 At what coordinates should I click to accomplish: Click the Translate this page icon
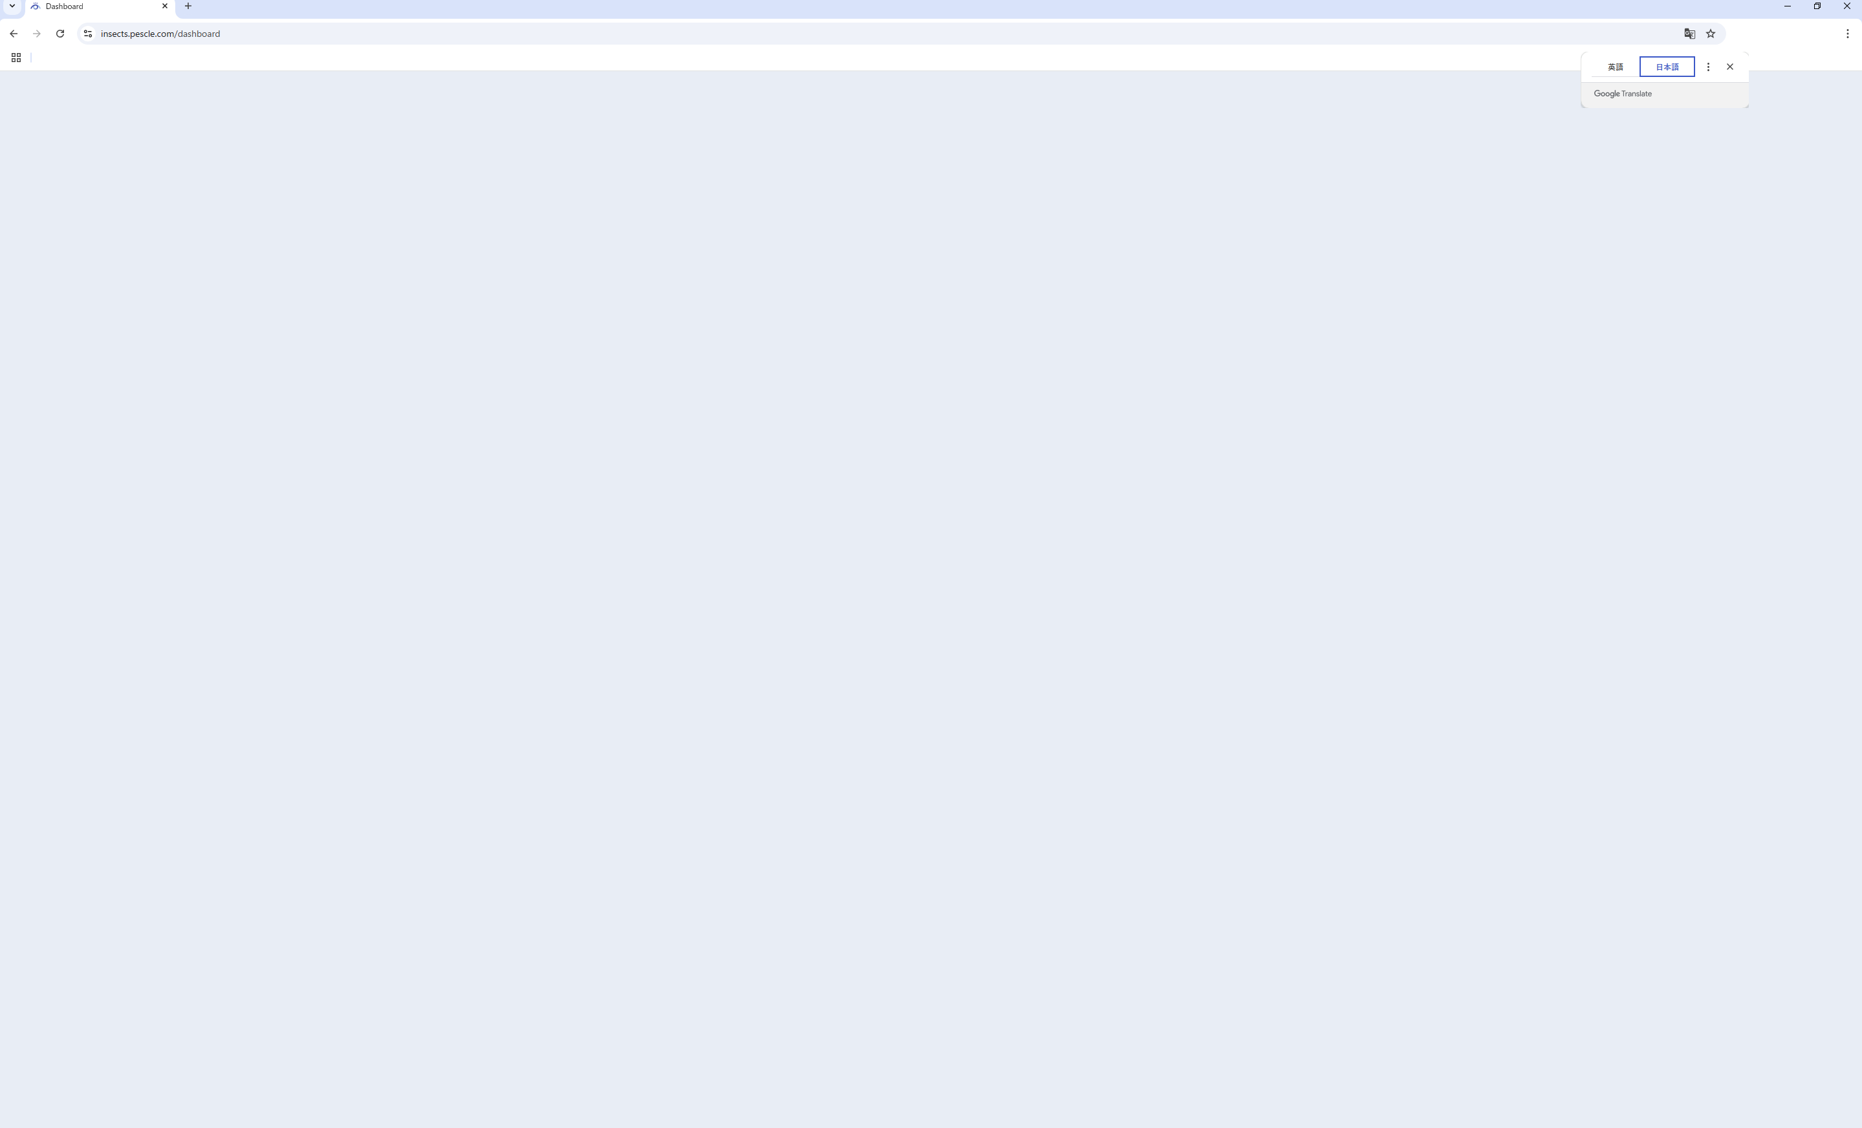tap(1690, 34)
